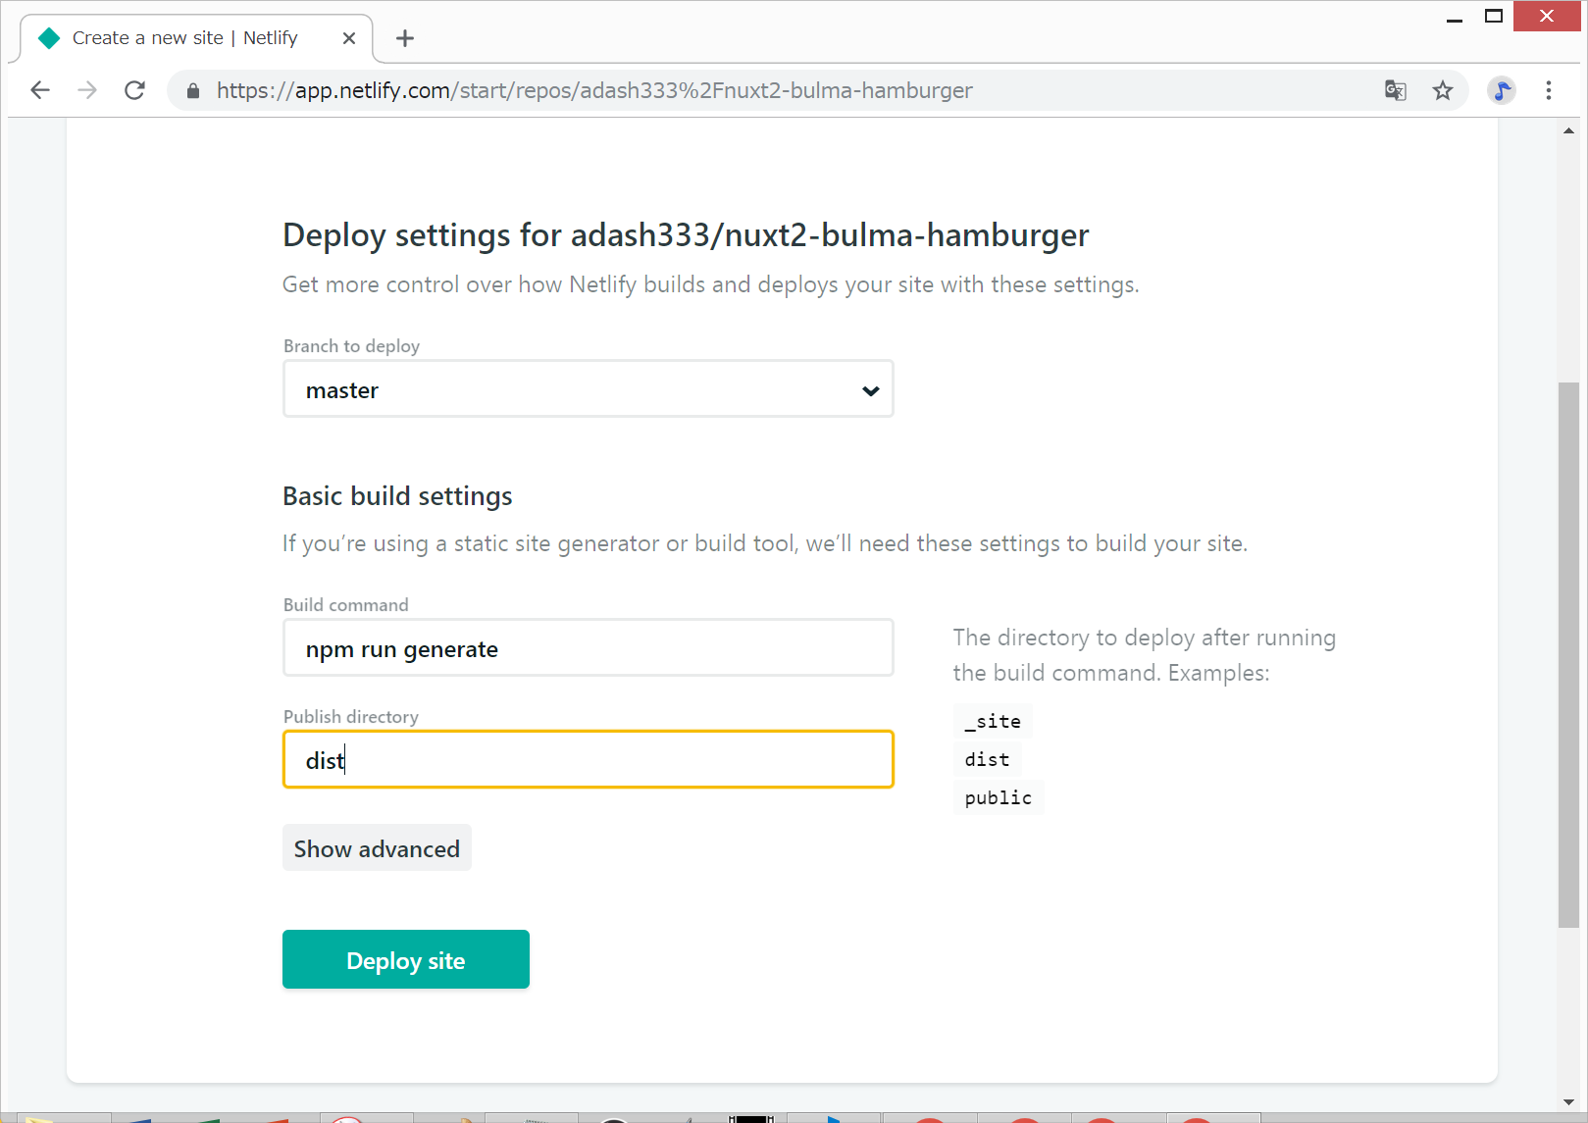Expand Show advanced settings
The width and height of the screenshot is (1588, 1123).
pos(377,848)
